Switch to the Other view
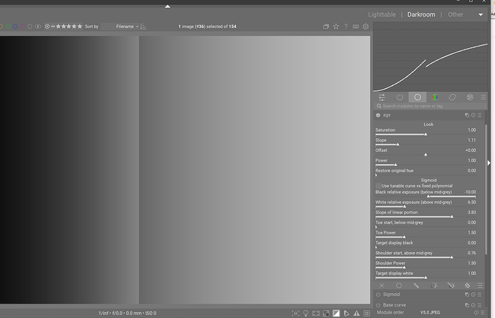 coord(456,14)
